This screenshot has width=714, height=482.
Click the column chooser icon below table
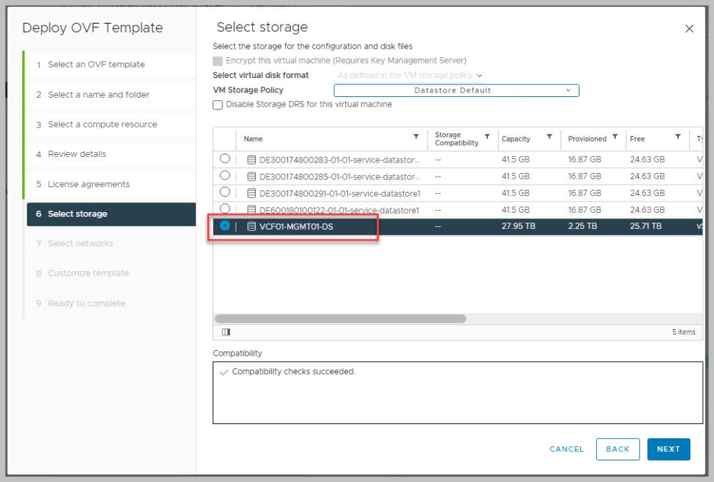click(226, 332)
